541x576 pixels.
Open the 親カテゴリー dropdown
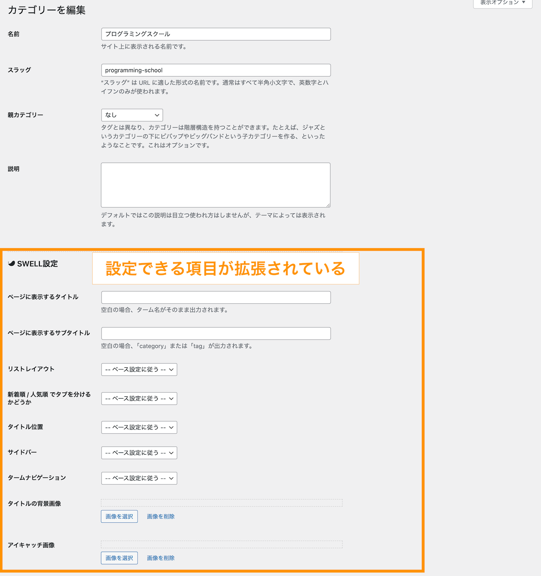coord(132,115)
